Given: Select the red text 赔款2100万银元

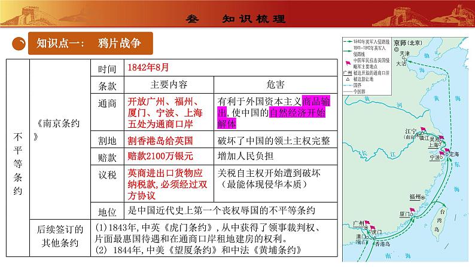Looking at the screenshot, I should [160, 156].
